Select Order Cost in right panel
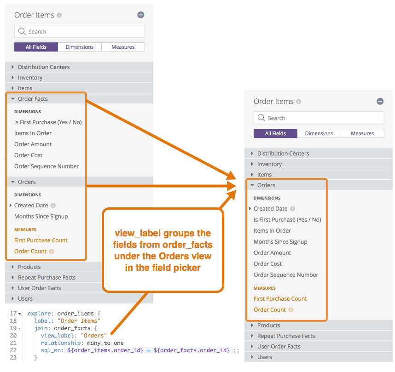The height and width of the screenshot is (372, 395). point(267,264)
